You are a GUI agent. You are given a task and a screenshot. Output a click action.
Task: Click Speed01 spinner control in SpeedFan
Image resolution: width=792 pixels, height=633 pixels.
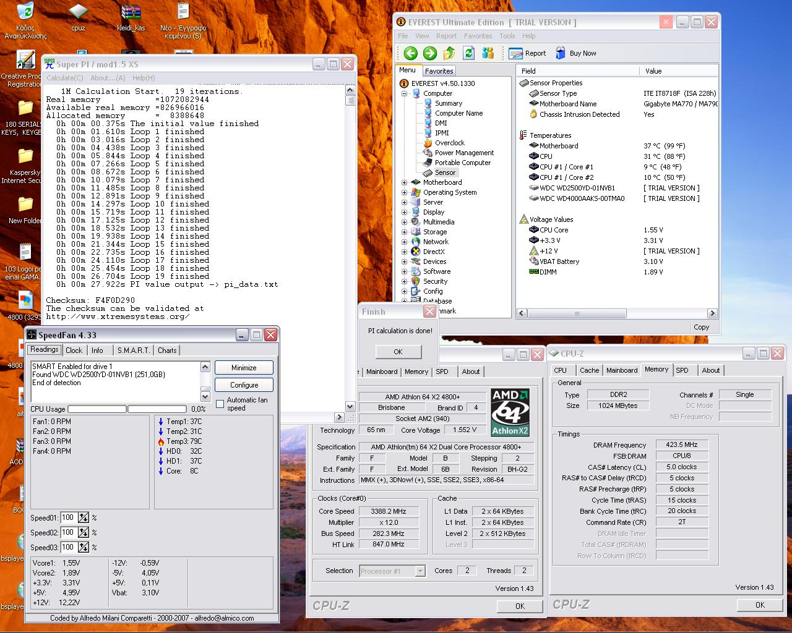coord(84,517)
